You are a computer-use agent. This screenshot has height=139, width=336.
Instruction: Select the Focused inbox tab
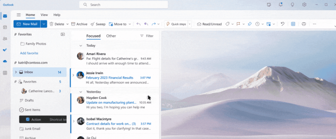94,36
